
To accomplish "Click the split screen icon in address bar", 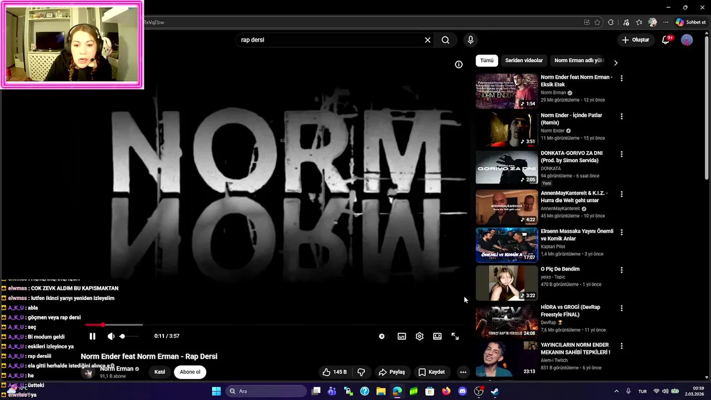I will pyautogui.click(x=587, y=22).
